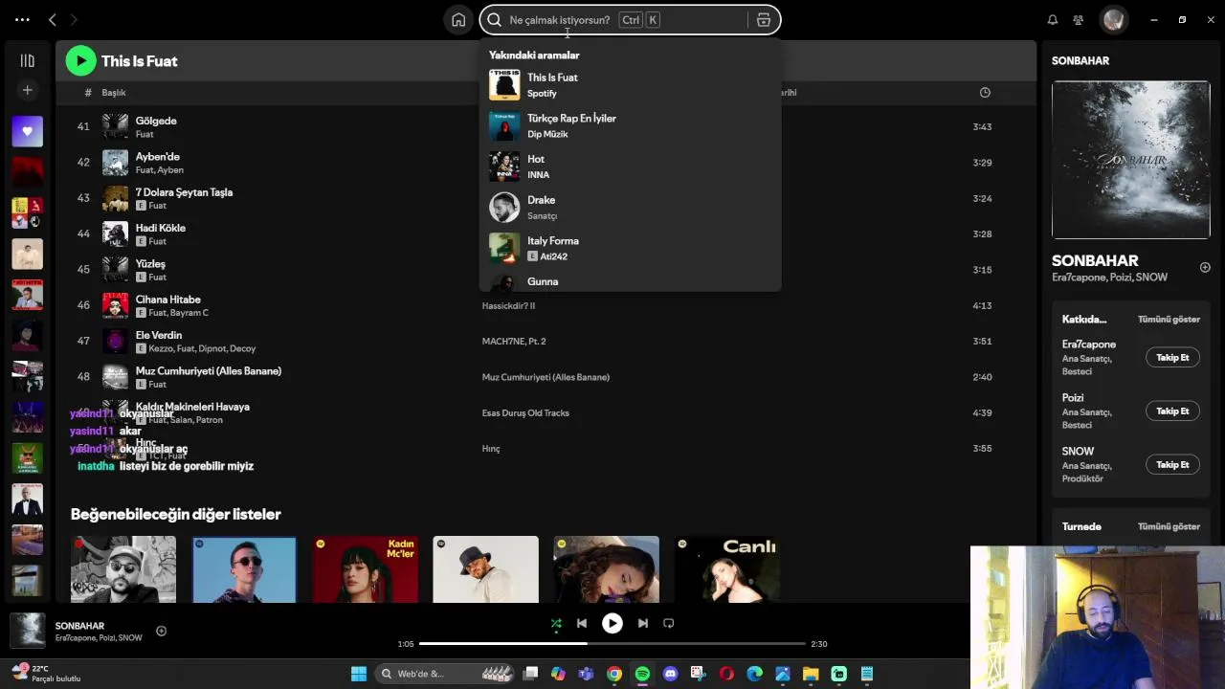Open album Hassickdir? II link
The width and height of the screenshot is (1225, 689).
tap(508, 306)
